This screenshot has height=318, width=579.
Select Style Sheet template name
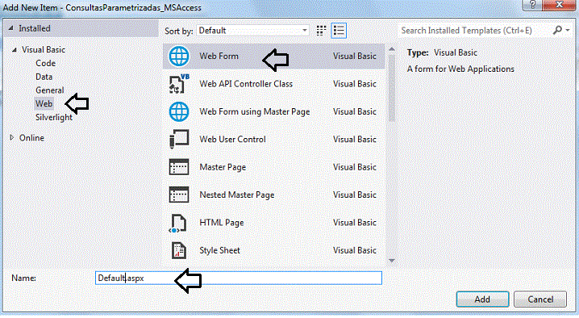tap(219, 250)
